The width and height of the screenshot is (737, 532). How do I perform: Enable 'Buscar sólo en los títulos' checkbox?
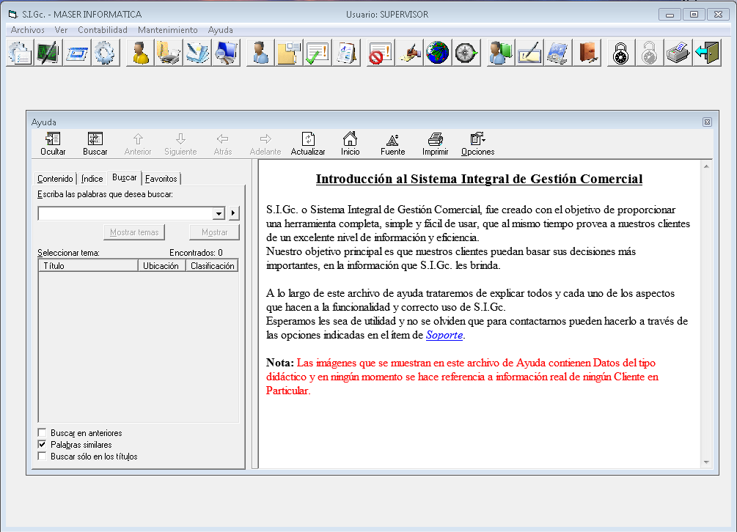(x=42, y=456)
